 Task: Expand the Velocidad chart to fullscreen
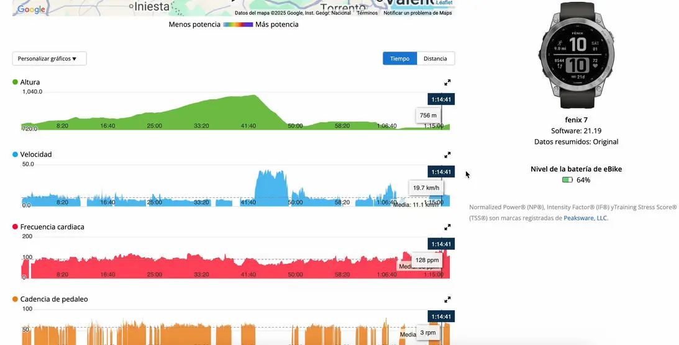coord(447,155)
